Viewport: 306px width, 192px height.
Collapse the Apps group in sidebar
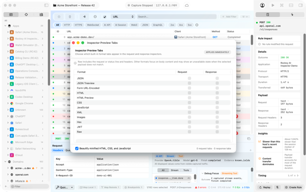point(5,26)
